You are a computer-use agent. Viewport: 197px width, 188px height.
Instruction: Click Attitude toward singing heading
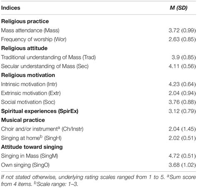click(x=32, y=147)
